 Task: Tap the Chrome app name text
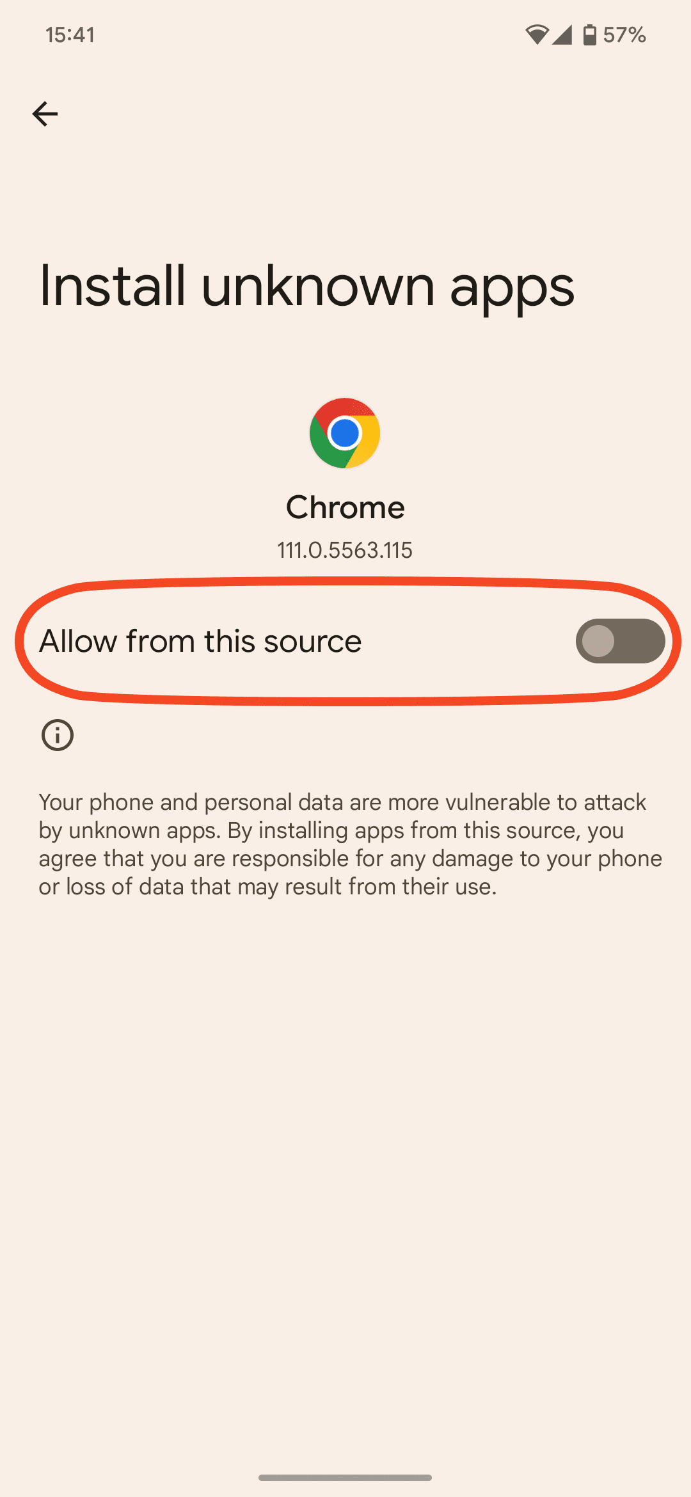click(345, 507)
